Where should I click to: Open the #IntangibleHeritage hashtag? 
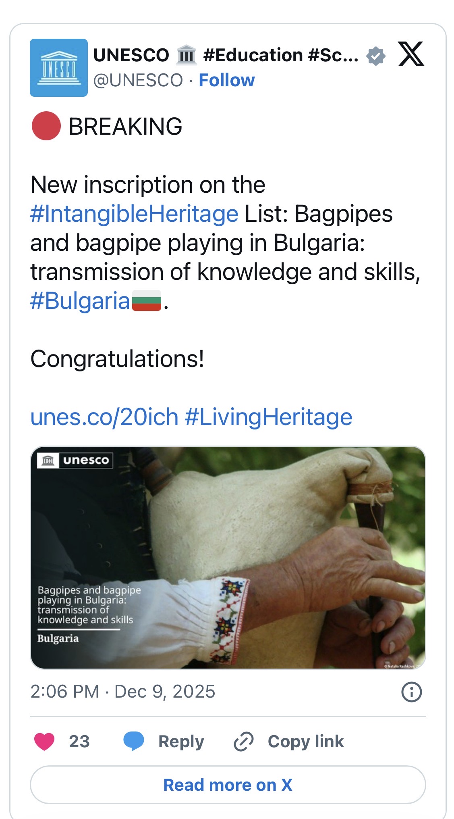[x=134, y=214]
